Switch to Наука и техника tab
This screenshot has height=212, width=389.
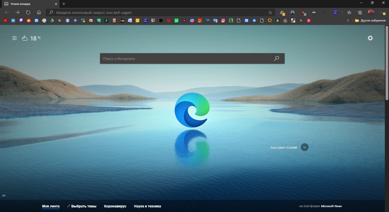[147, 206]
